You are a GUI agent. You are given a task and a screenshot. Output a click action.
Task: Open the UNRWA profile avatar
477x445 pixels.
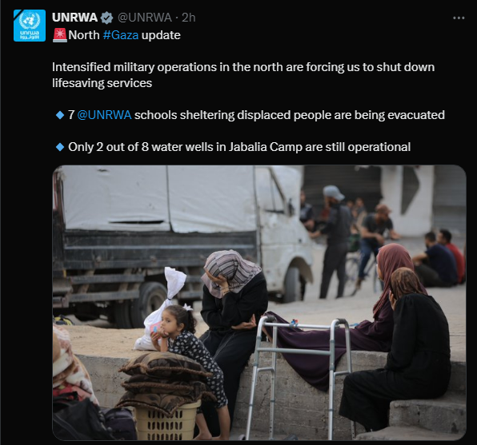point(30,26)
